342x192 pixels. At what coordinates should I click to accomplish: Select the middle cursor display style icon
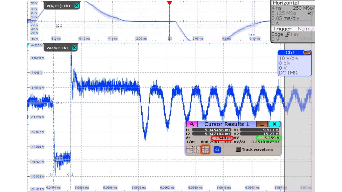198,149
